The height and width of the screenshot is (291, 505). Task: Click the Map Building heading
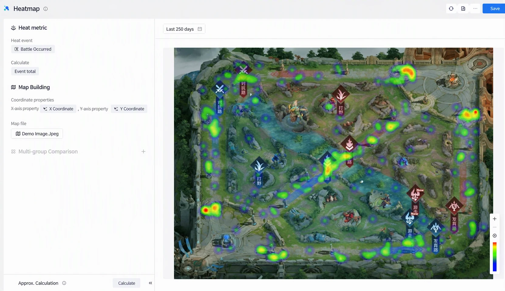point(34,87)
